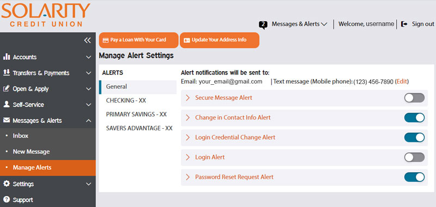Expand Login Credential Change Alert arrow
Viewport: 436px width, 207px height.
187,137
